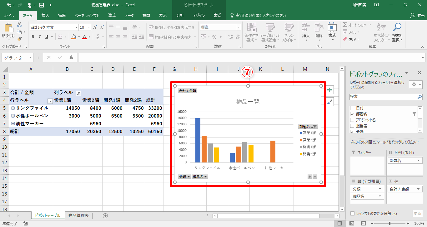Expand the 水性ボールペン row group
Screen dimensions: 427x227
[x=13, y=116]
